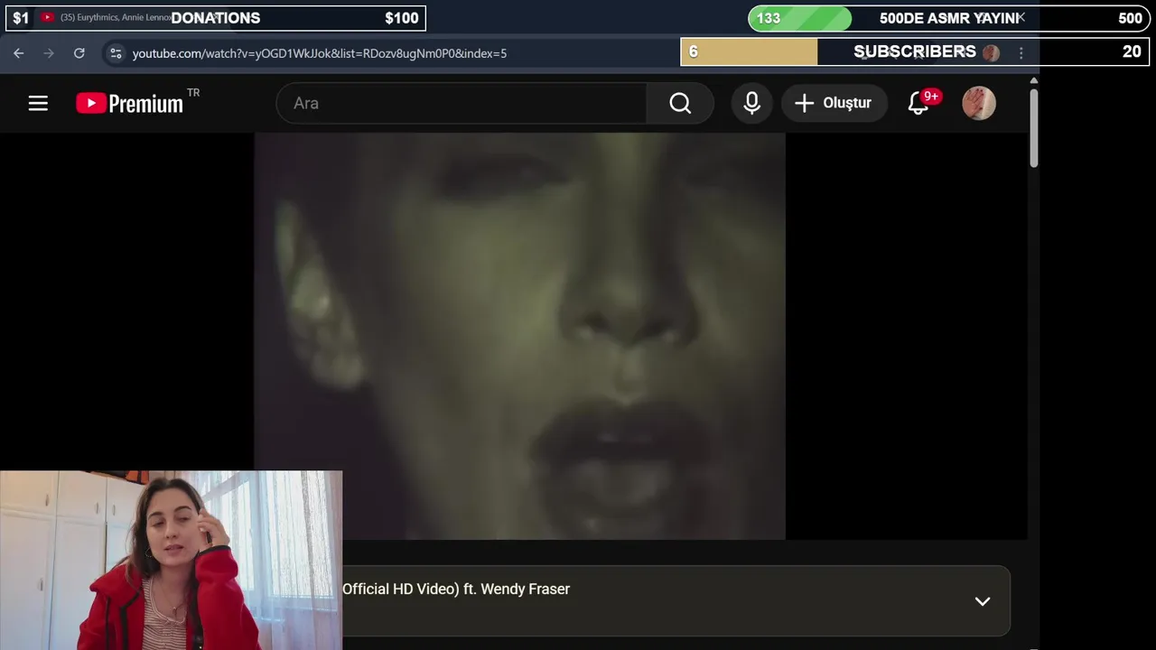Focus the Ara search field
This screenshot has width=1156, height=650.
pos(461,103)
